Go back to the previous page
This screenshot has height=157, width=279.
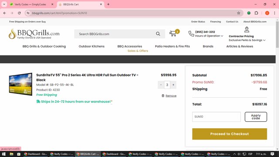5,13
